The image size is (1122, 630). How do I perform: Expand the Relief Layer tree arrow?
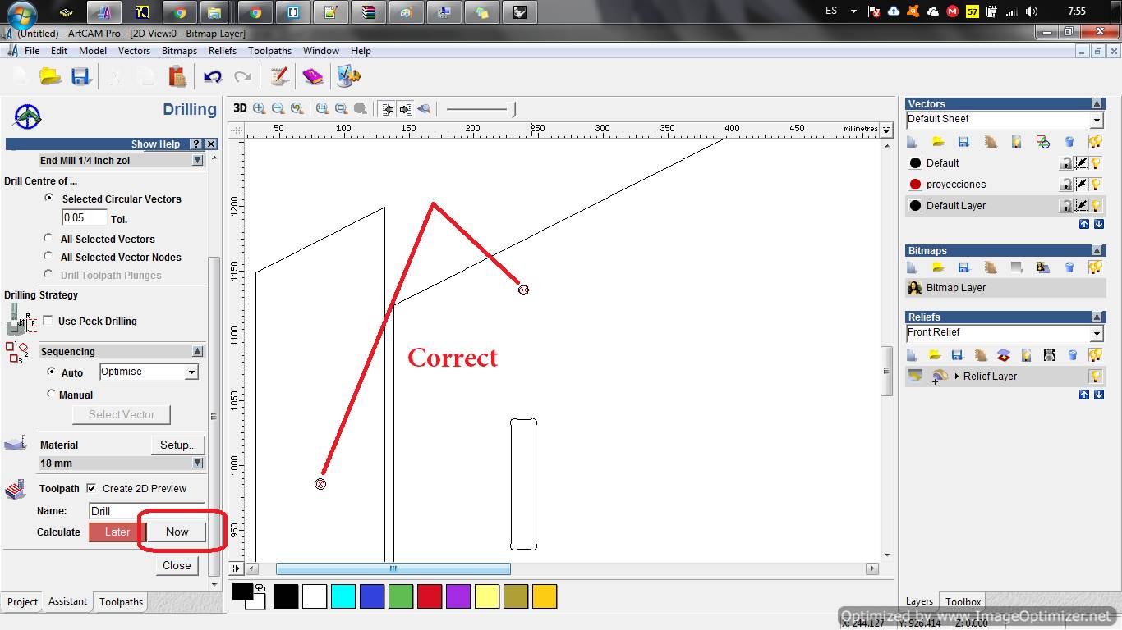click(x=957, y=377)
